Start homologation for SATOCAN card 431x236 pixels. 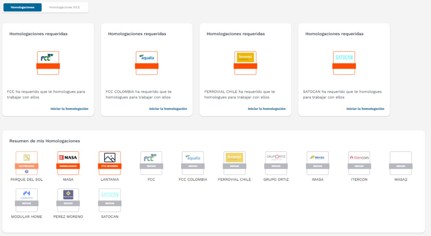[365, 109]
